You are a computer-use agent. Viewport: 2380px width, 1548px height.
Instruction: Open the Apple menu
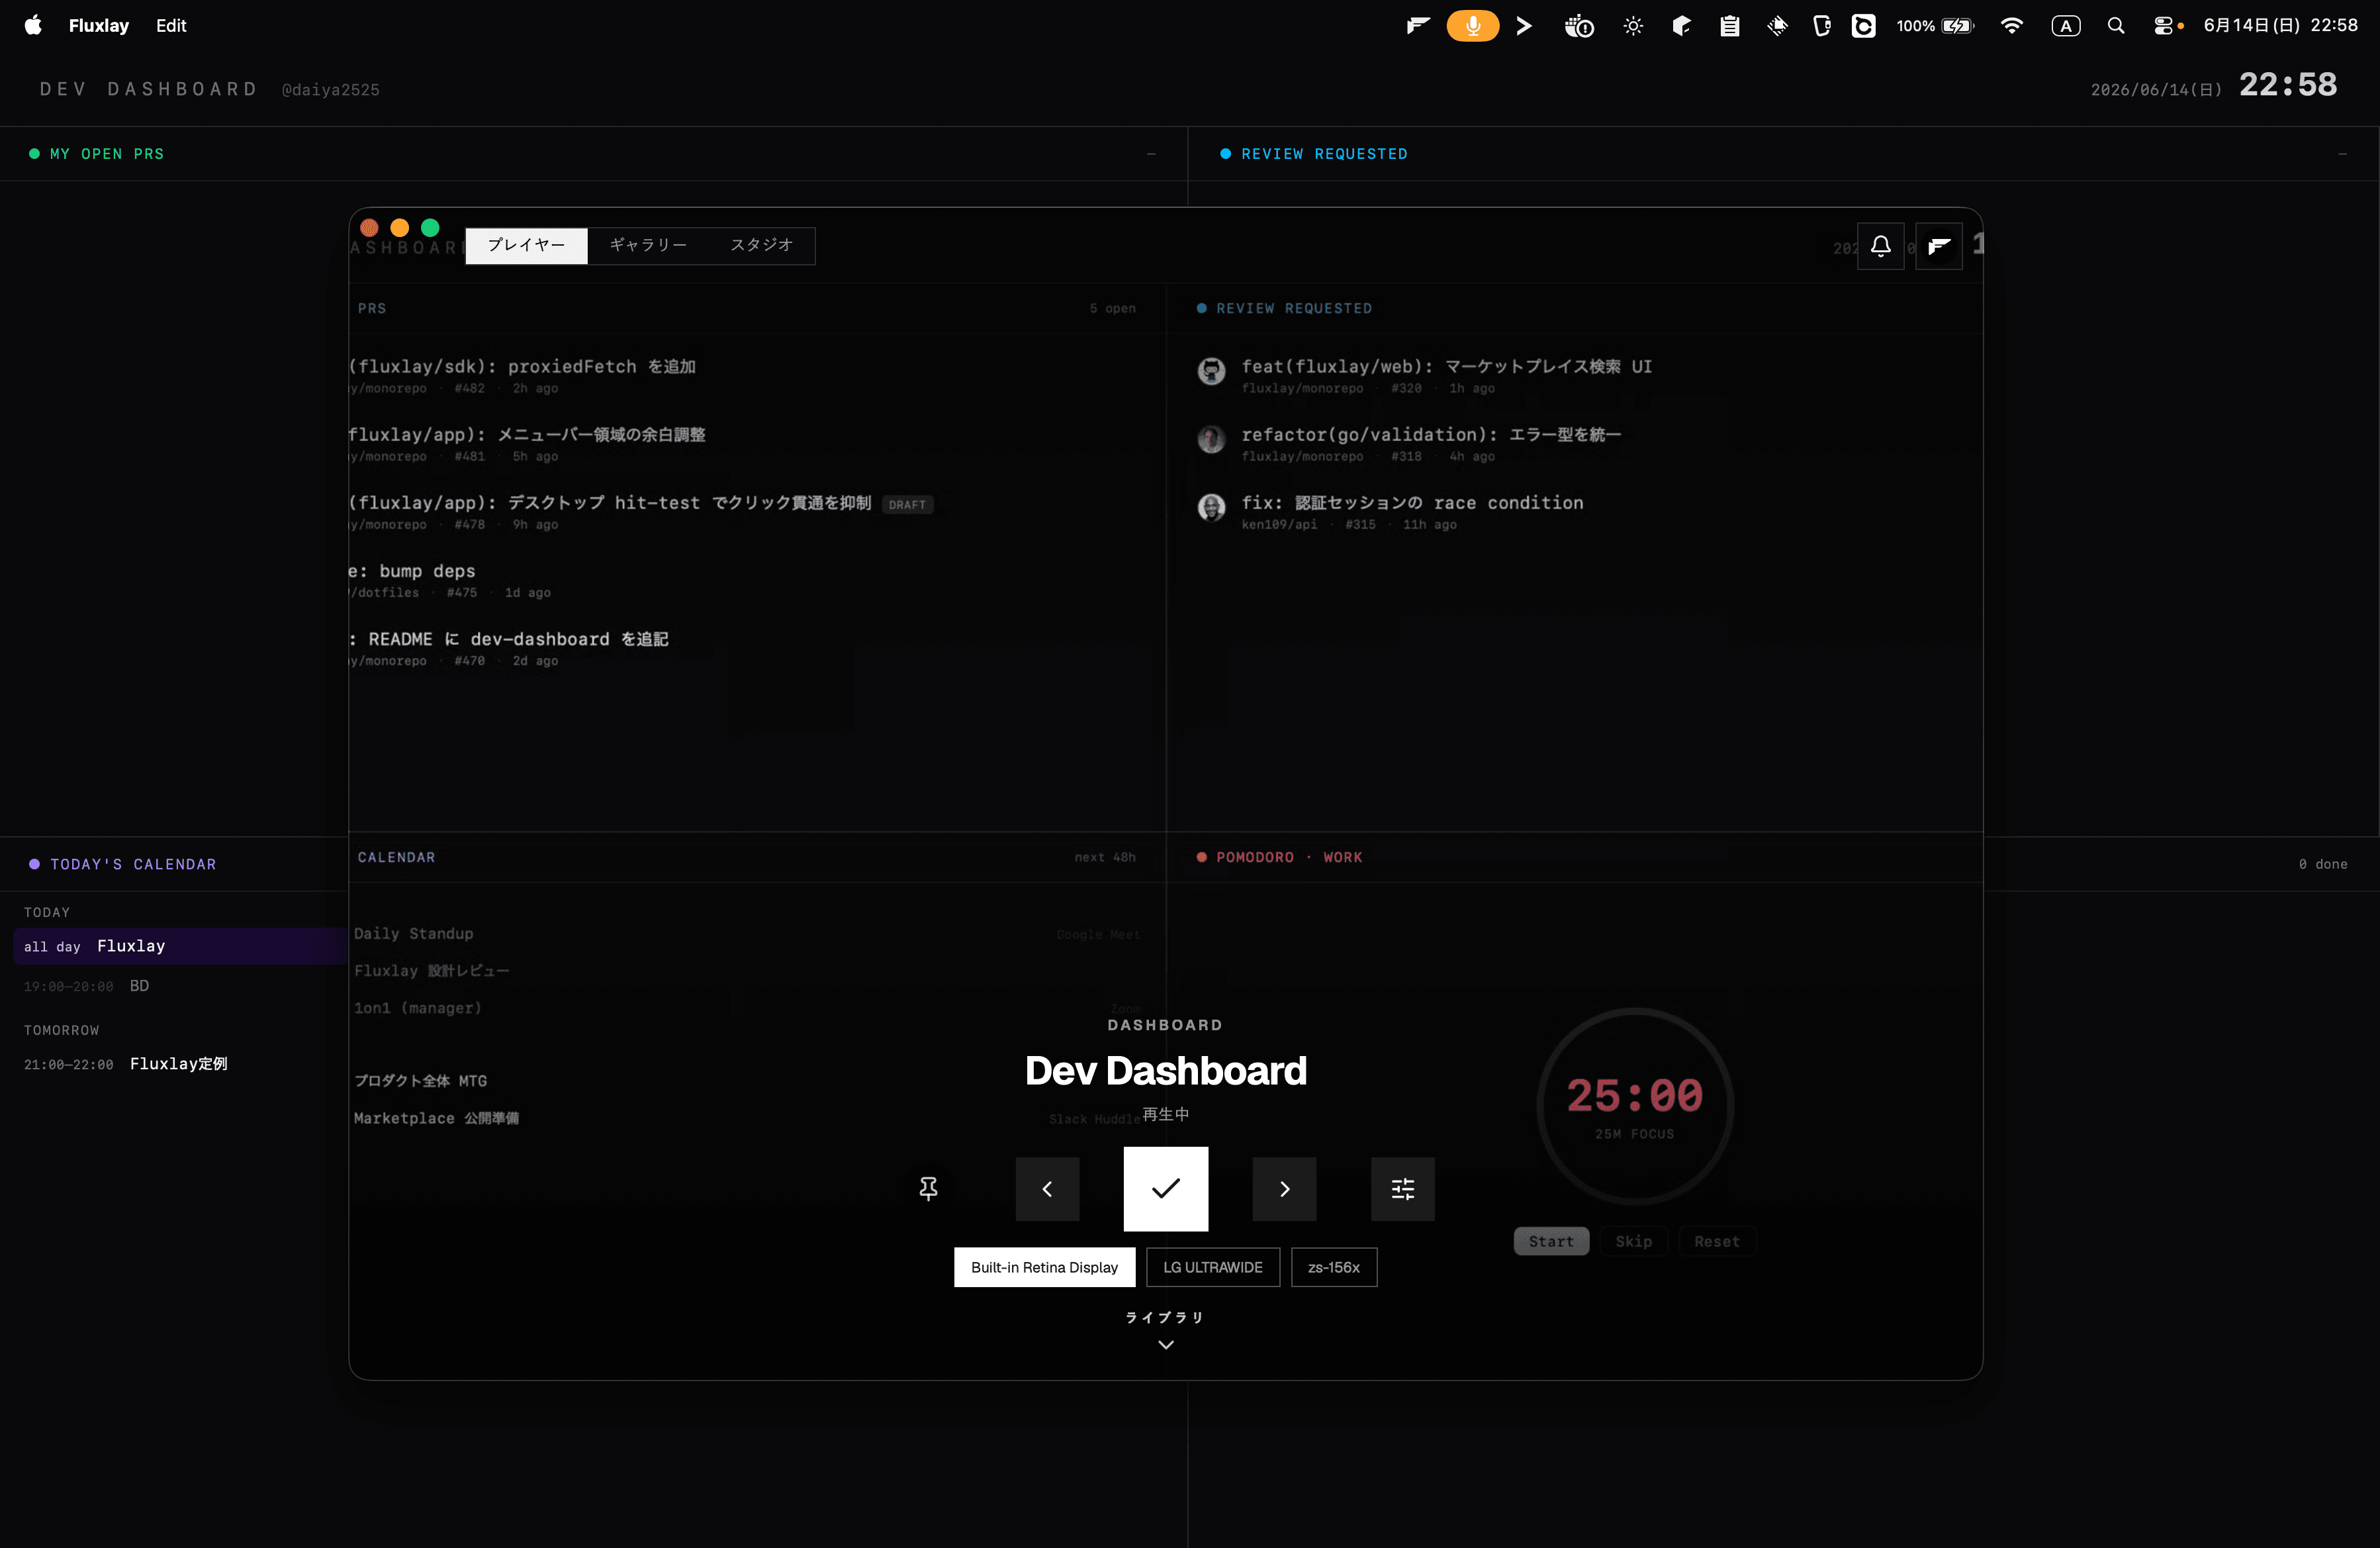(x=33, y=26)
